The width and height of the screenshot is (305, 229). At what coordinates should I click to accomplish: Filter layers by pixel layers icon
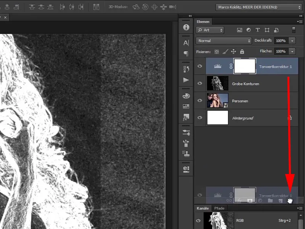(239, 30)
